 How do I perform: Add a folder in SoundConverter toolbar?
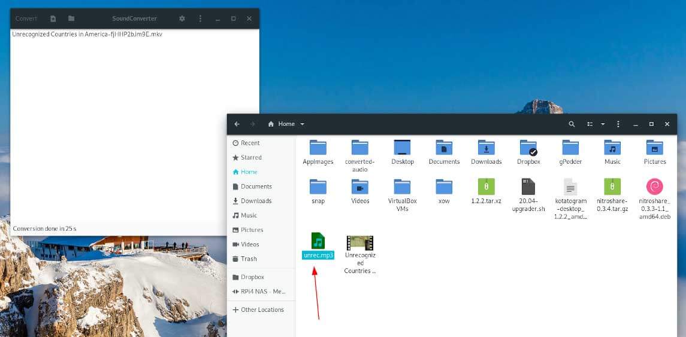click(x=71, y=19)
